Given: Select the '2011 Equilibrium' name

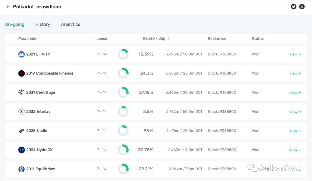Looking at the screenshot, I should (41, 169).
